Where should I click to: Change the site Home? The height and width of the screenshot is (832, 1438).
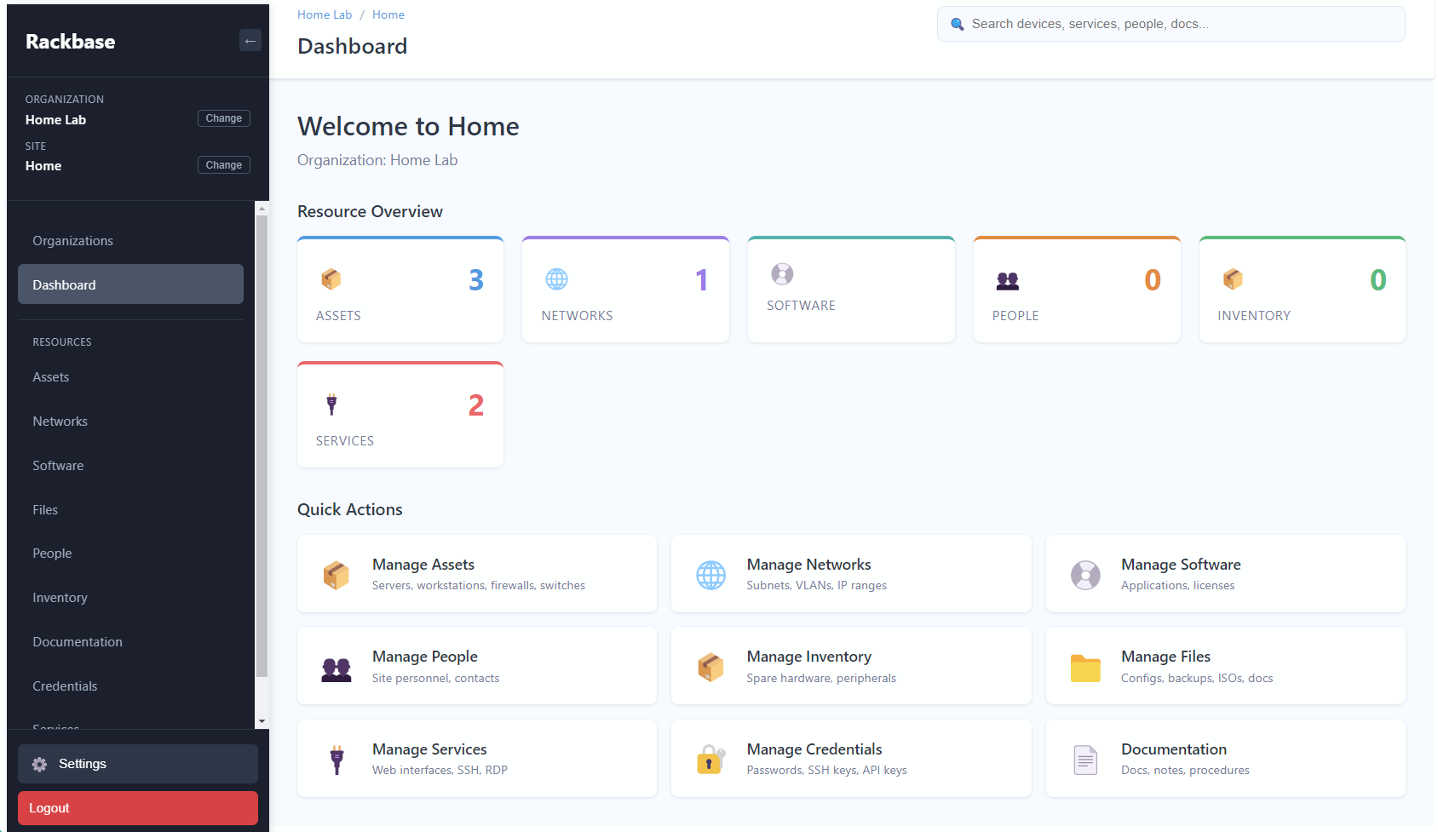(x=224, y=165)
